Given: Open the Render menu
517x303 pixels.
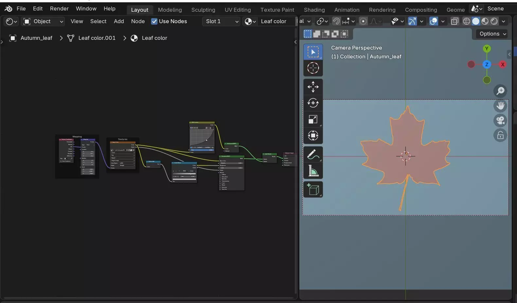Looking at the screenshot, I should [59, 9].
